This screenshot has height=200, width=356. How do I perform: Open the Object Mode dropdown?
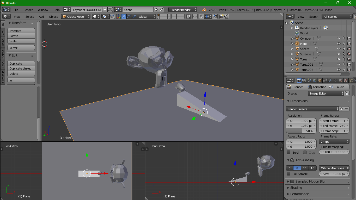coord(76,16)
